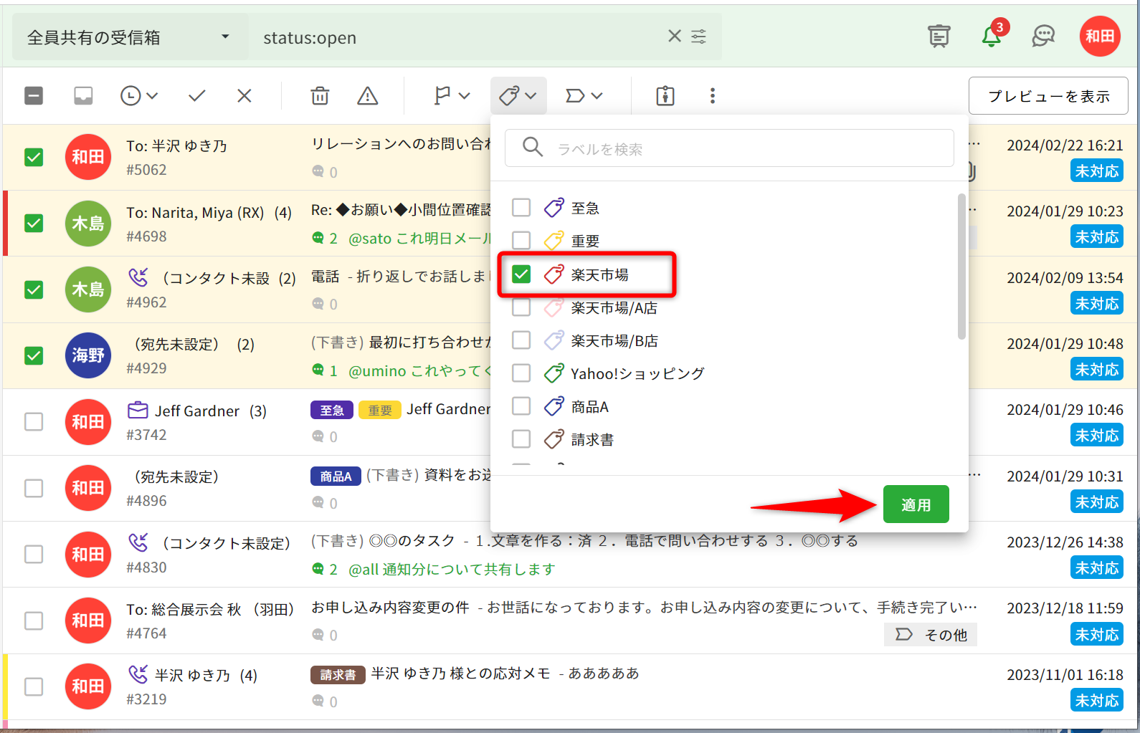
Task: Open notifications bell icon
Action: (991, 36)
